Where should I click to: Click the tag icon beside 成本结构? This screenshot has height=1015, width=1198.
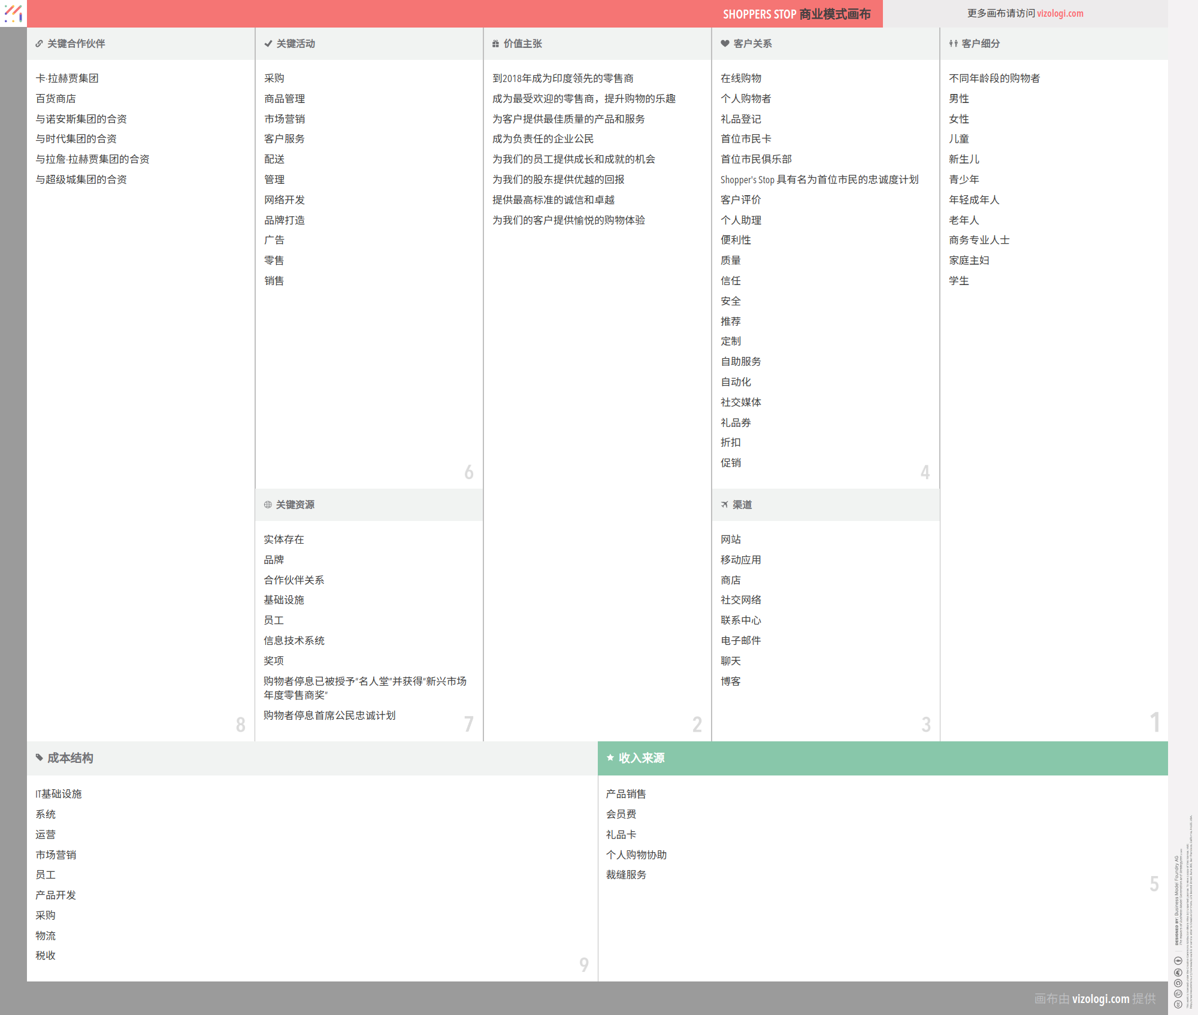[39, 758]
